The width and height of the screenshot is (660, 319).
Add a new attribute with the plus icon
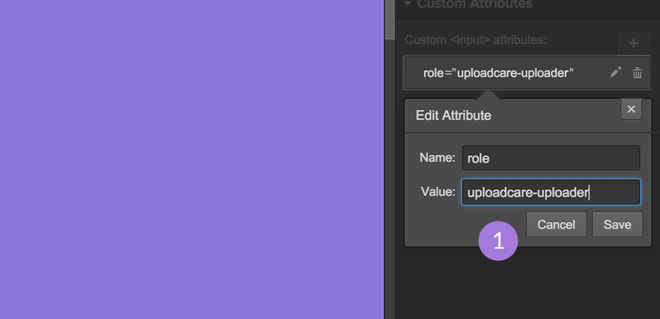(634, 43)
